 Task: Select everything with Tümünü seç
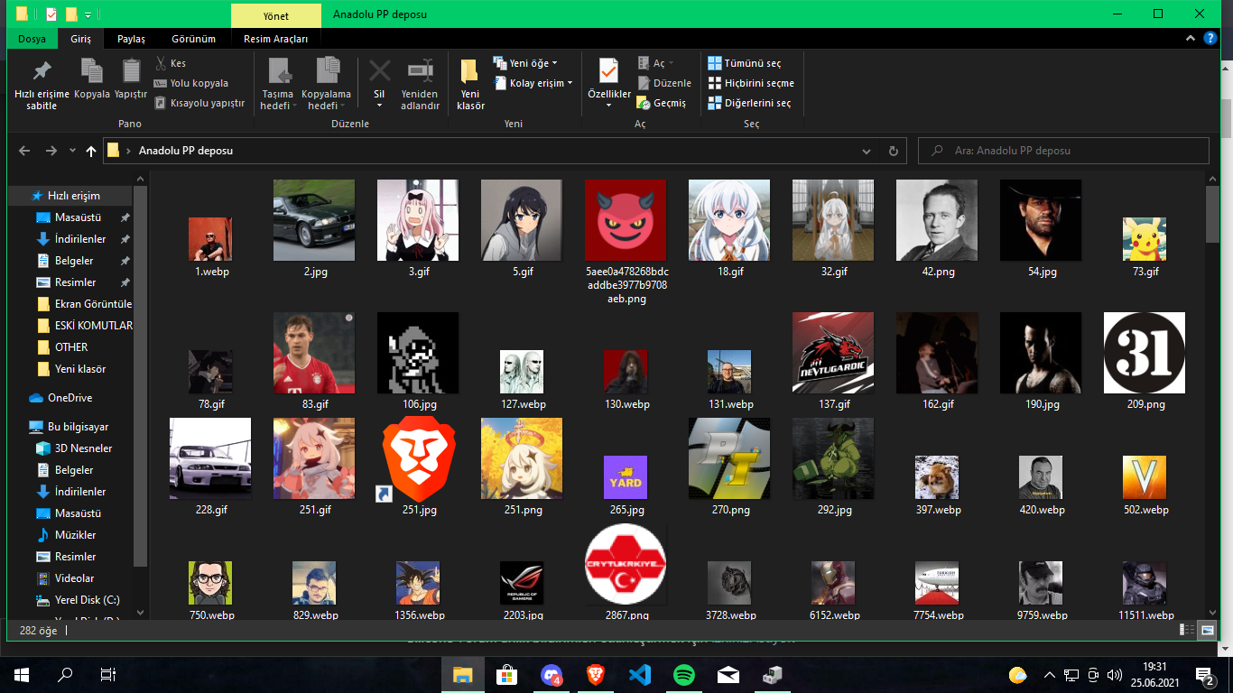(x=744, y=63)
